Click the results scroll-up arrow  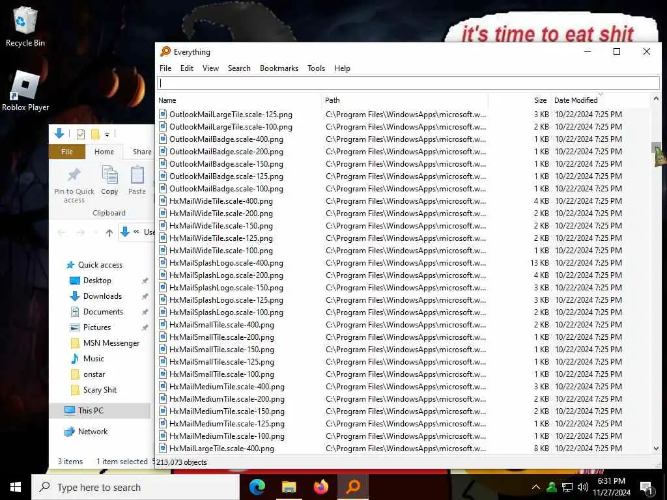656,99
